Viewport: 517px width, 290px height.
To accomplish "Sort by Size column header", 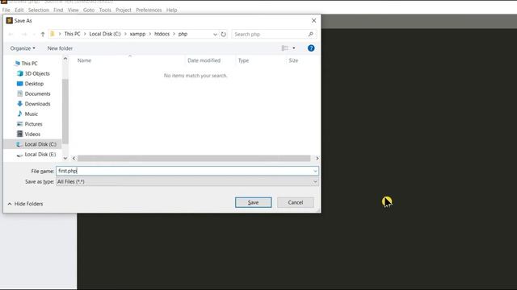I will (293, 60).
